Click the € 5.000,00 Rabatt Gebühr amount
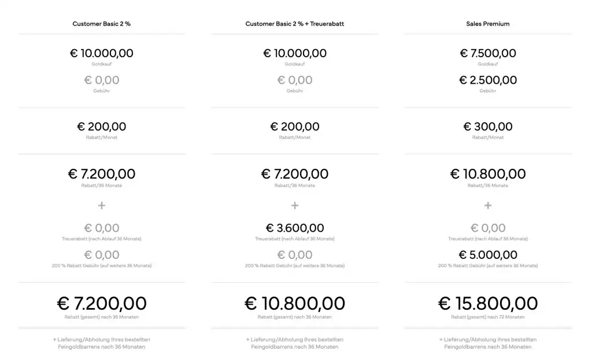The height and width of the screenshot is (363, 592). coord(488,255)
